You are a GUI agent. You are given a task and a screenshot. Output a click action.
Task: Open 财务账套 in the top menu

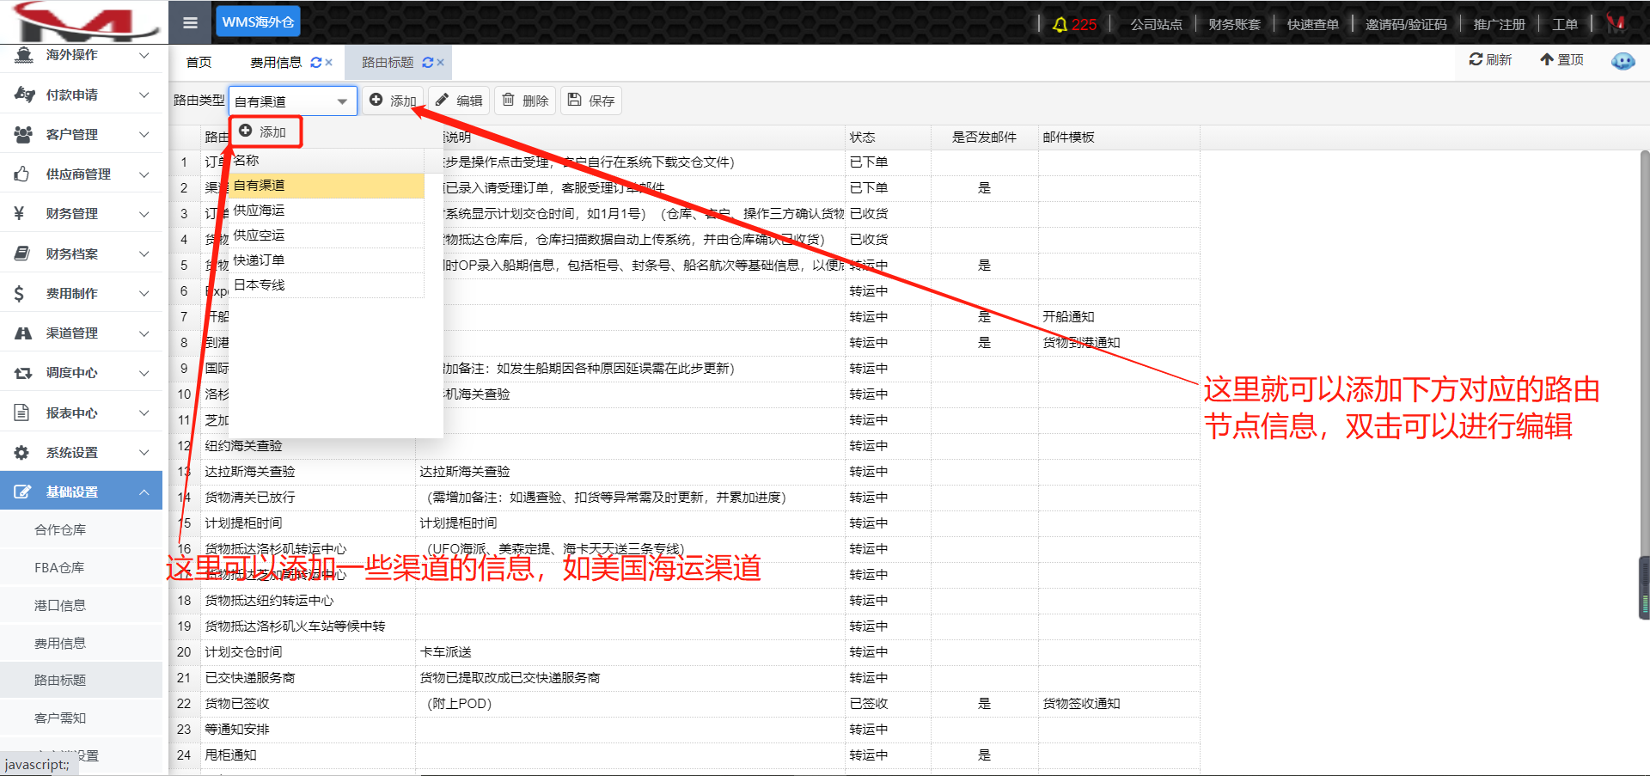[1234, 24]
